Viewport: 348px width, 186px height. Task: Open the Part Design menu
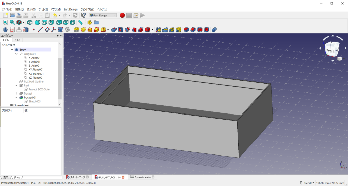[71, 9]
